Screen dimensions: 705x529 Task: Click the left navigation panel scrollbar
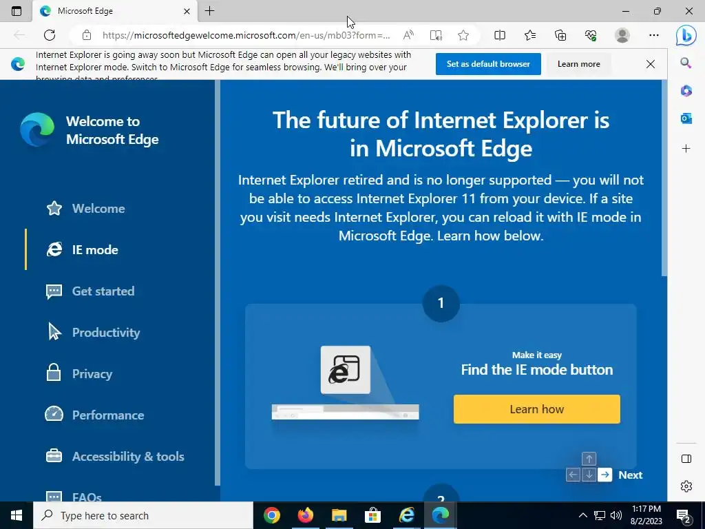coord(218,282)
